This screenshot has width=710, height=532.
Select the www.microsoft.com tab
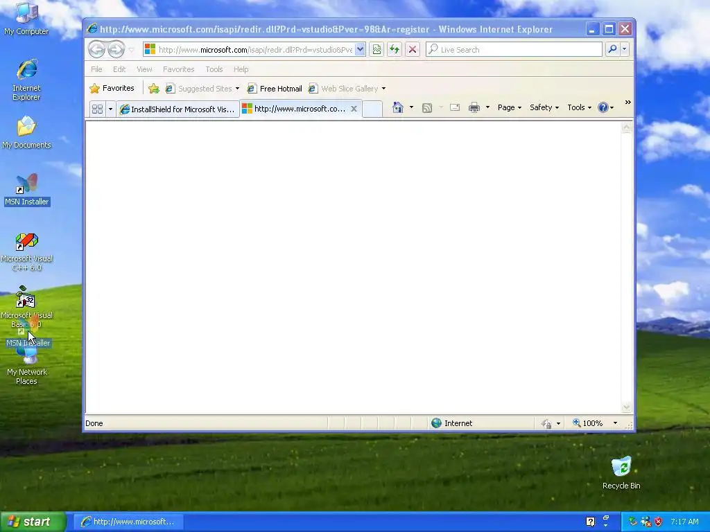tap(295, 109)
